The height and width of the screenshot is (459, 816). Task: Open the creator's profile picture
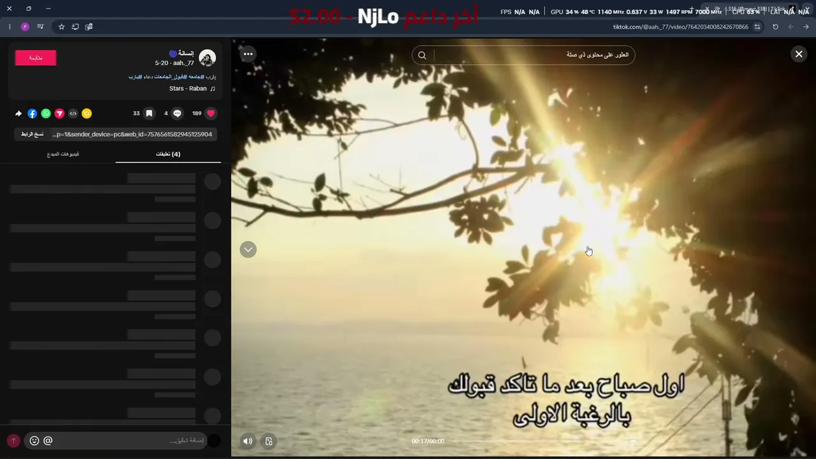tap(207, 58)
